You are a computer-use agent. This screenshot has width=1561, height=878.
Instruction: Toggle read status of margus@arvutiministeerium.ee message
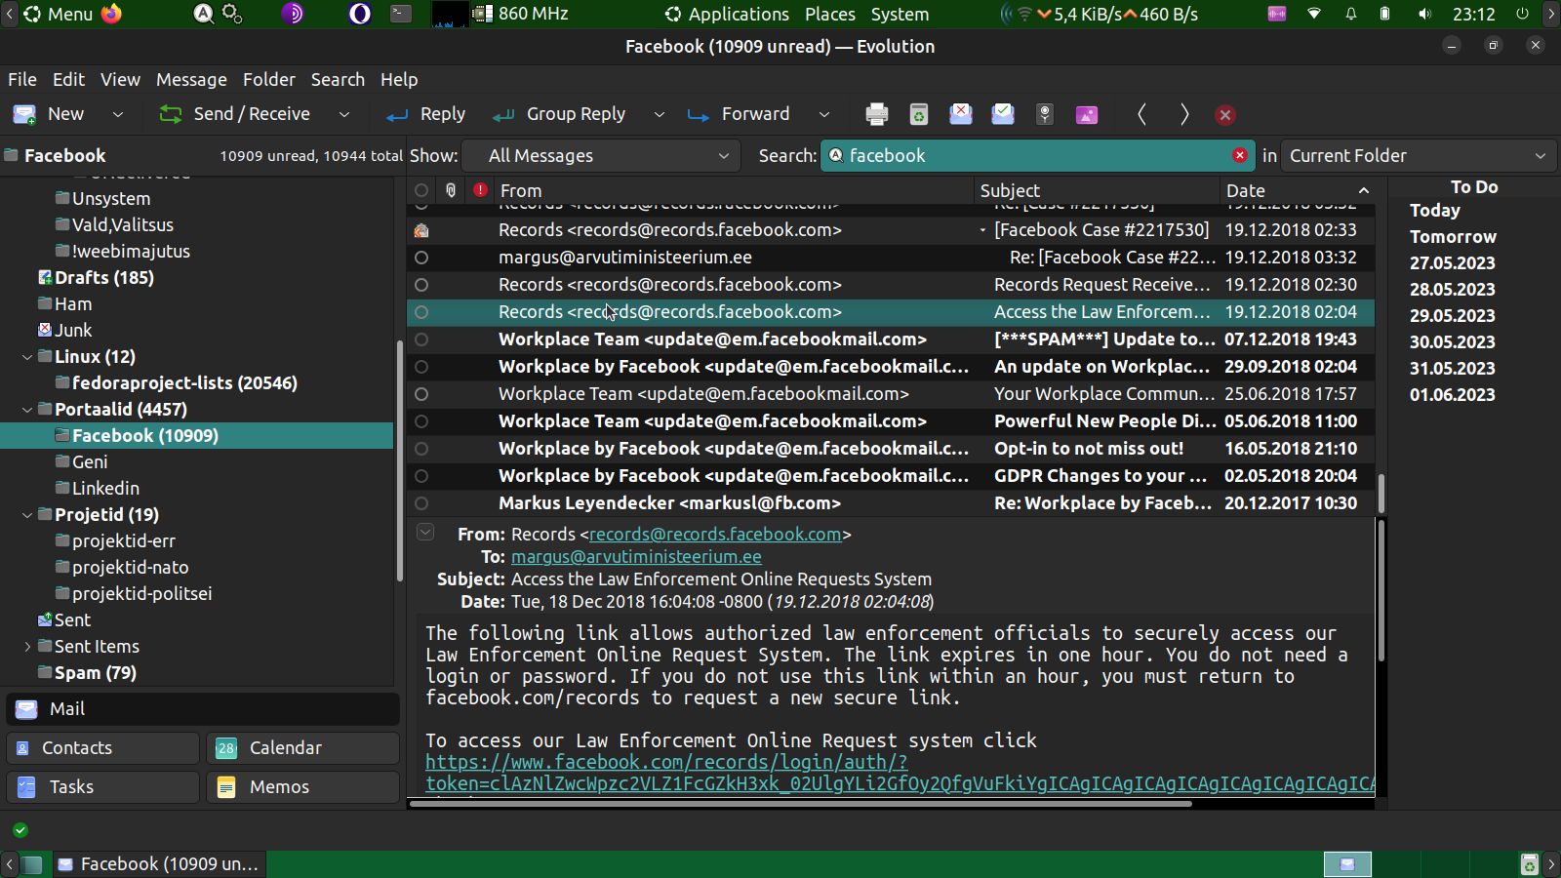421,258
